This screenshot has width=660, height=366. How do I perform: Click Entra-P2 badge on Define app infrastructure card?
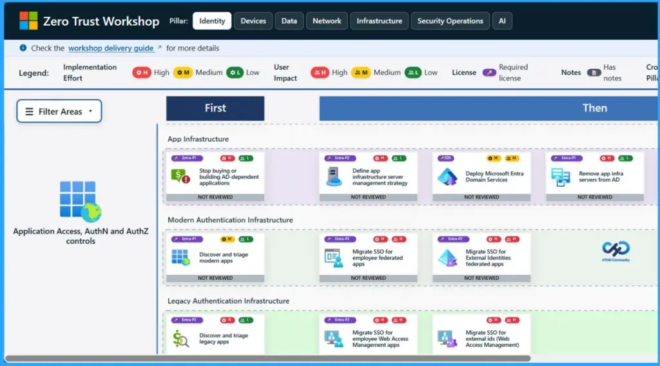340,158
